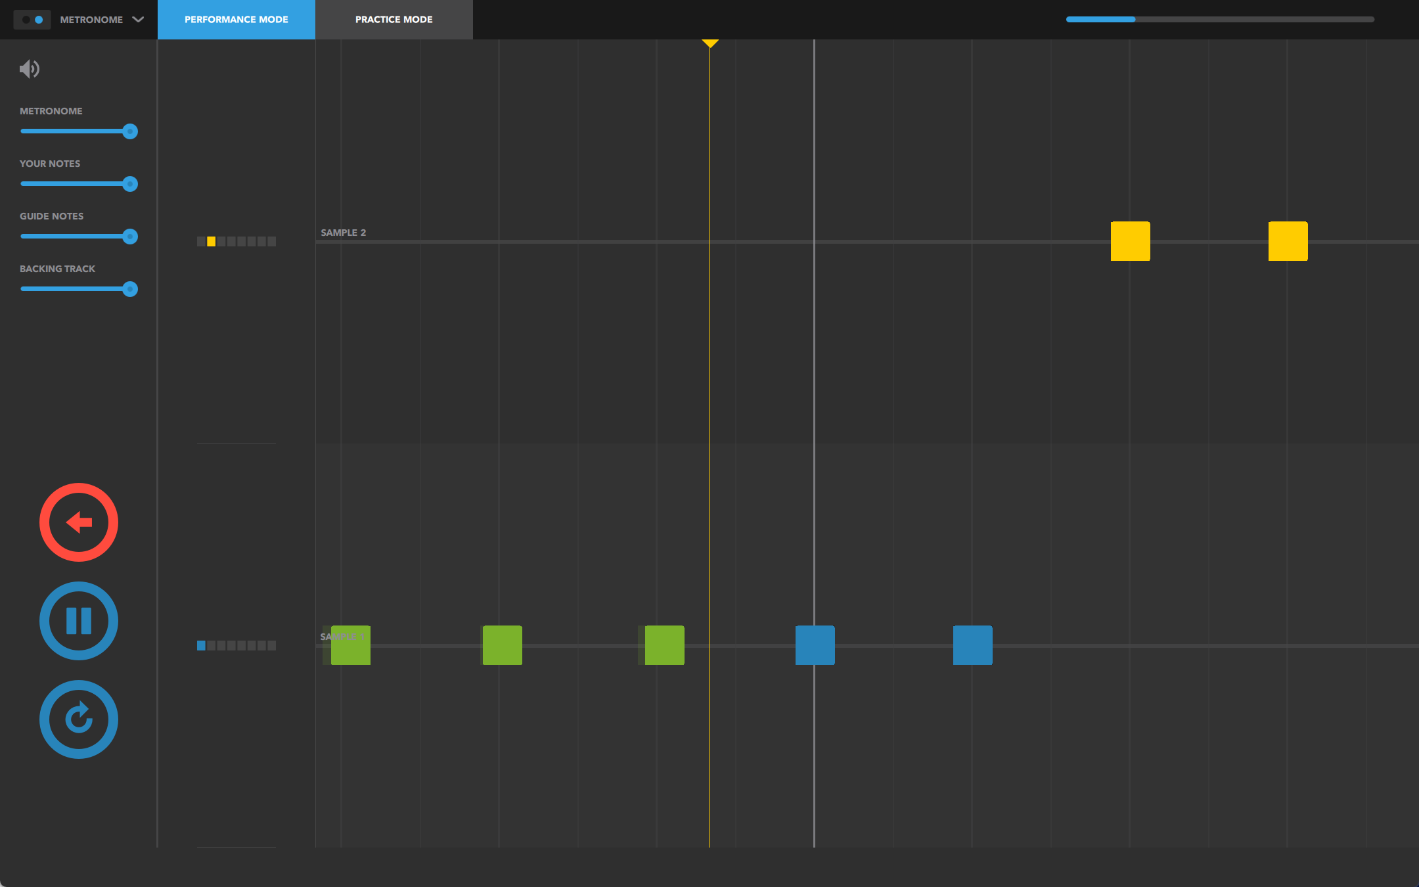
Task: Click the Metronome label in the top bar
Action: click(x=91, y=20)
